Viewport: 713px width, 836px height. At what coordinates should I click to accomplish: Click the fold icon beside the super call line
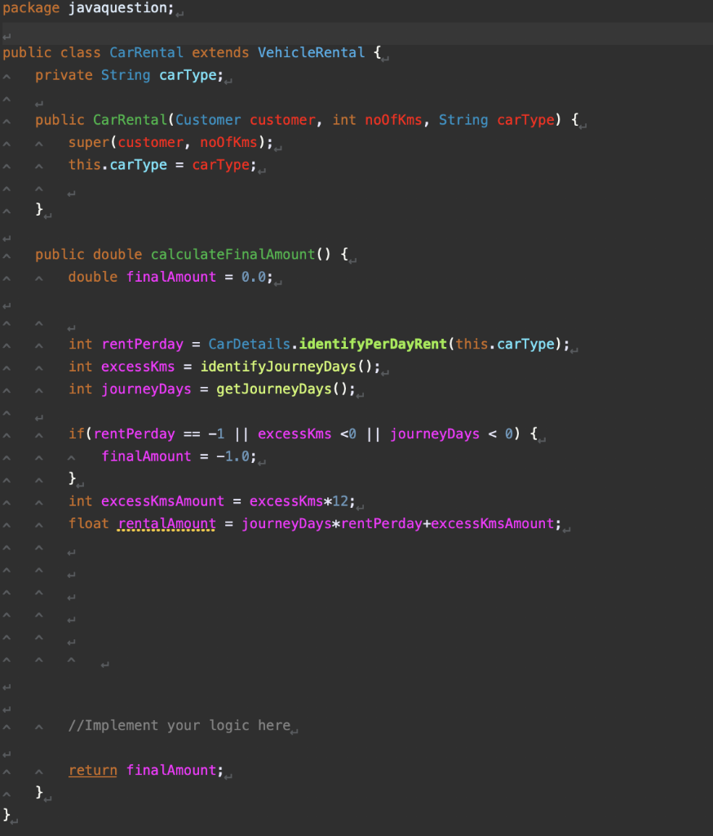pos(38,142)
